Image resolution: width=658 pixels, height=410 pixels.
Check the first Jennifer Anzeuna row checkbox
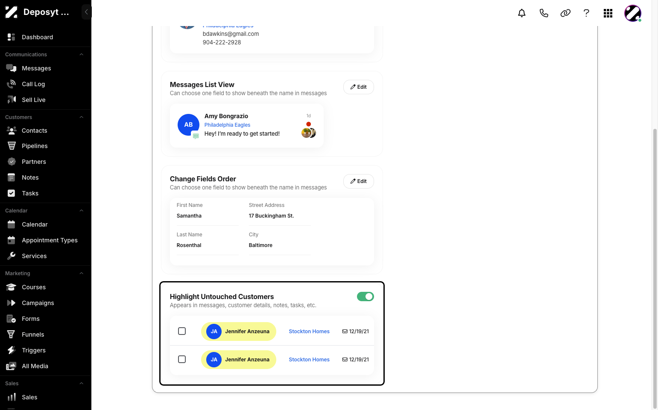click(182, 331)
